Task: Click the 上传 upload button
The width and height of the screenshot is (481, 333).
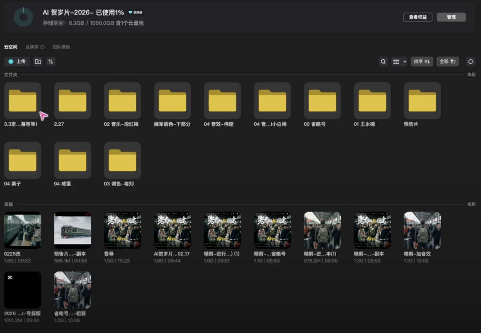Action: pos(17,61)
